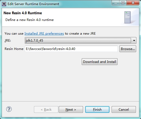Click the Resin Home path field
This screenshot has width=141, height=119.
point(71,49)
